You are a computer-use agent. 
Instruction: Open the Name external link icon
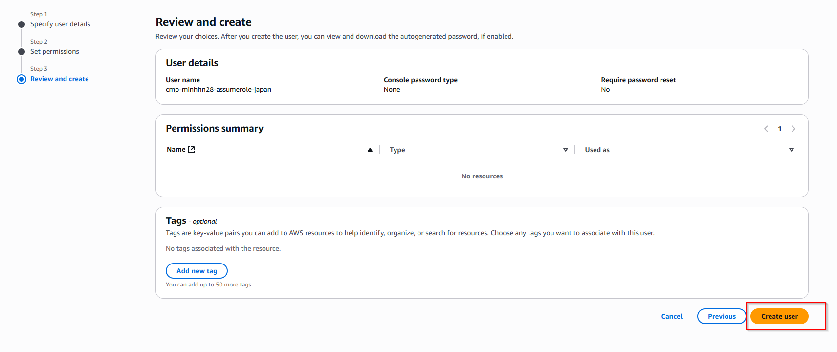coord(191,150)
